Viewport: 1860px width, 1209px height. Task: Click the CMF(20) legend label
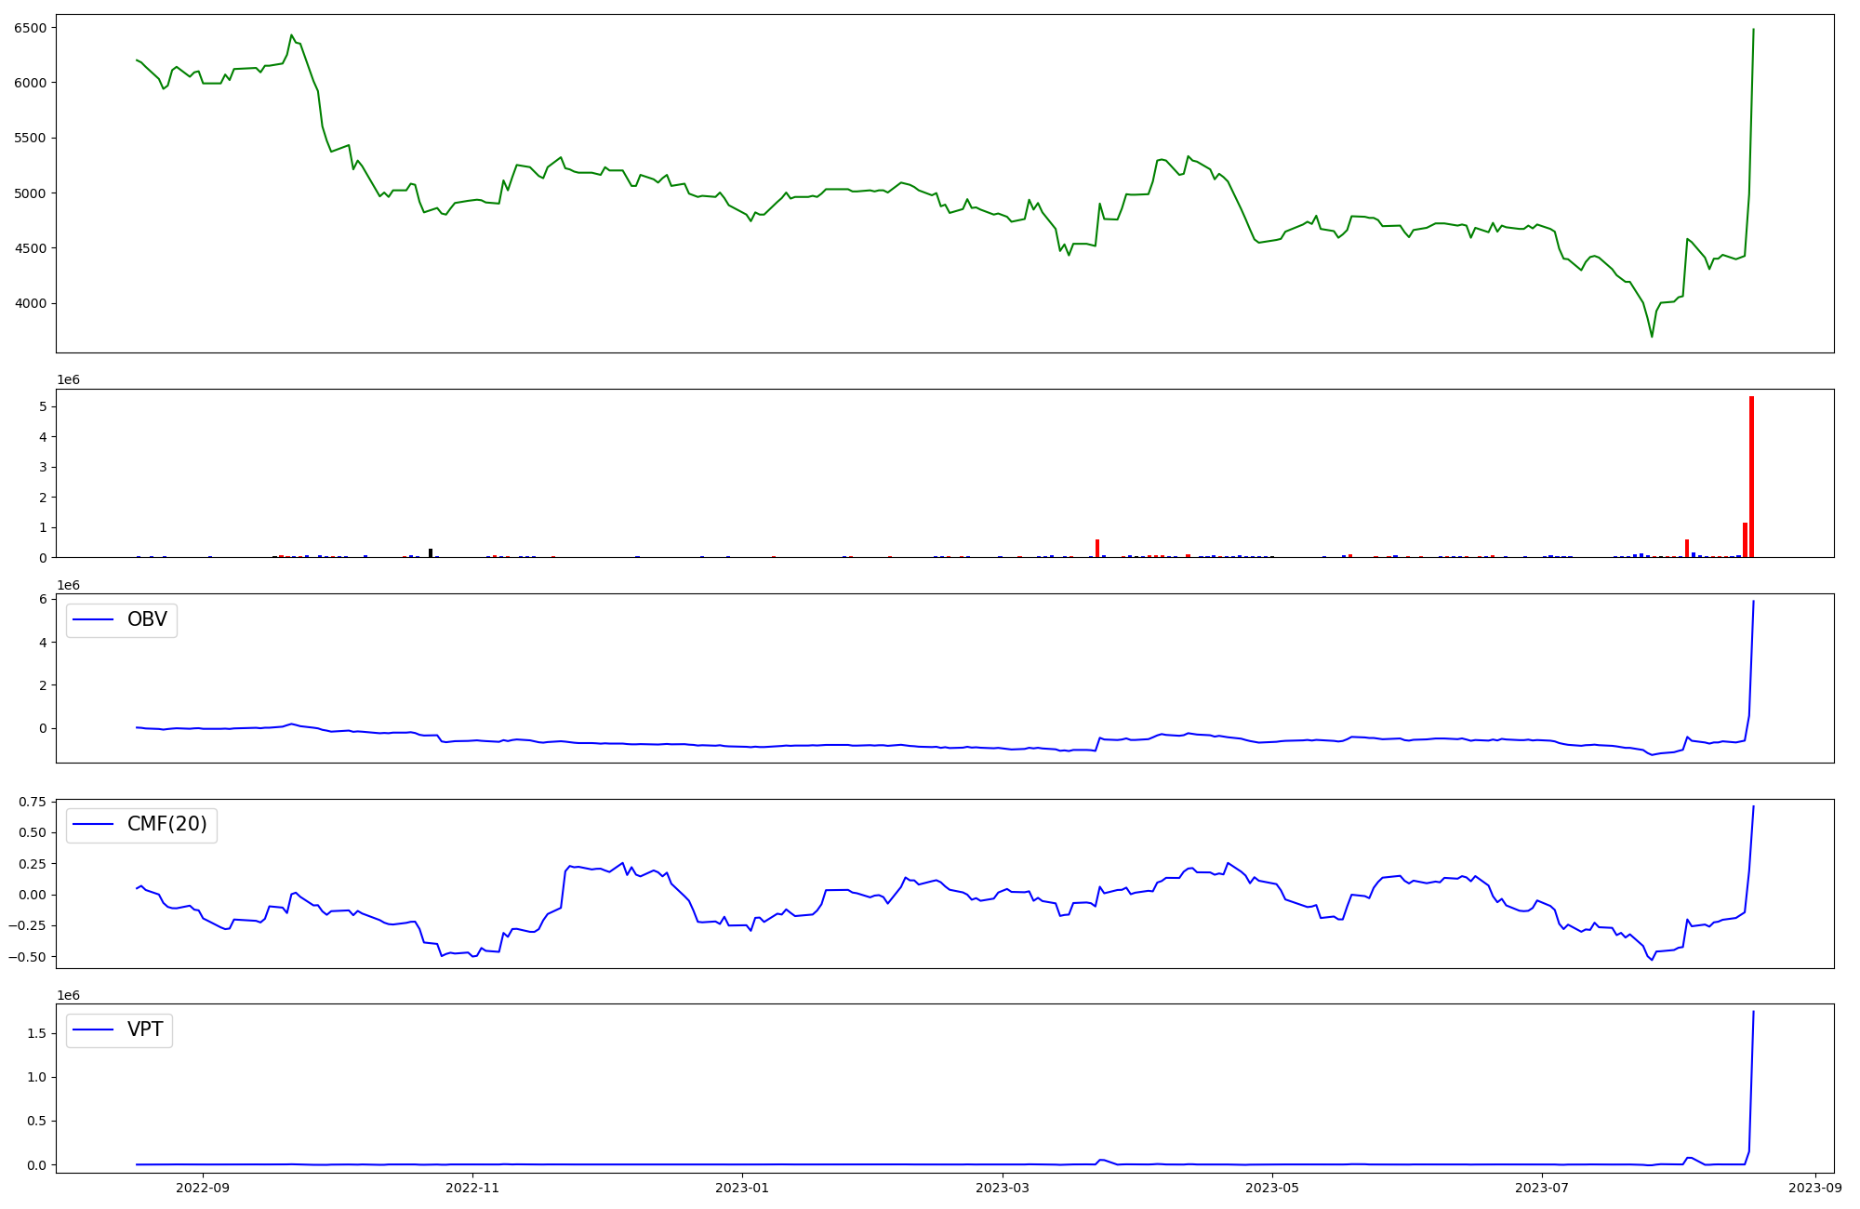(x=166, y=825)
